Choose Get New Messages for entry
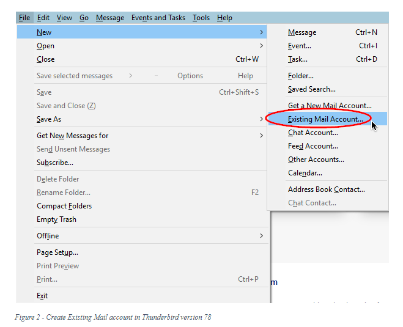This screenshot has height=327, width=403. tap(142, 135)
